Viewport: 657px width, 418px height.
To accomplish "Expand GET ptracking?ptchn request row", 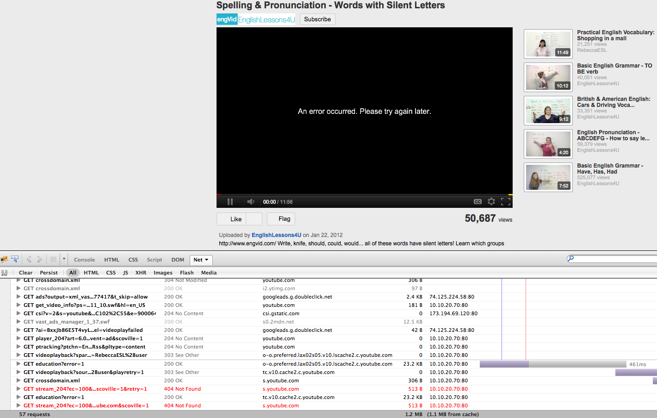I will coord(19,347).
